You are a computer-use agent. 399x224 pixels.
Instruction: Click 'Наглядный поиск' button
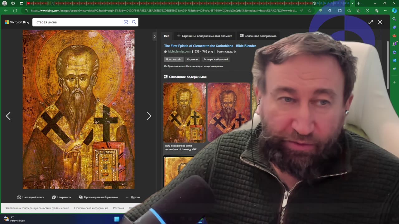point(31,197)
